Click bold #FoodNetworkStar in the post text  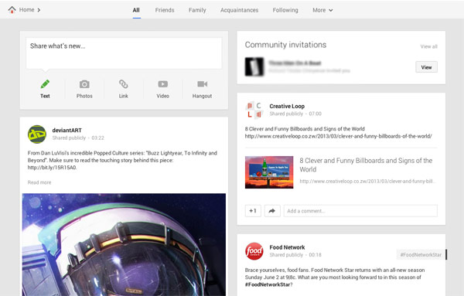[x=268, y=284]
